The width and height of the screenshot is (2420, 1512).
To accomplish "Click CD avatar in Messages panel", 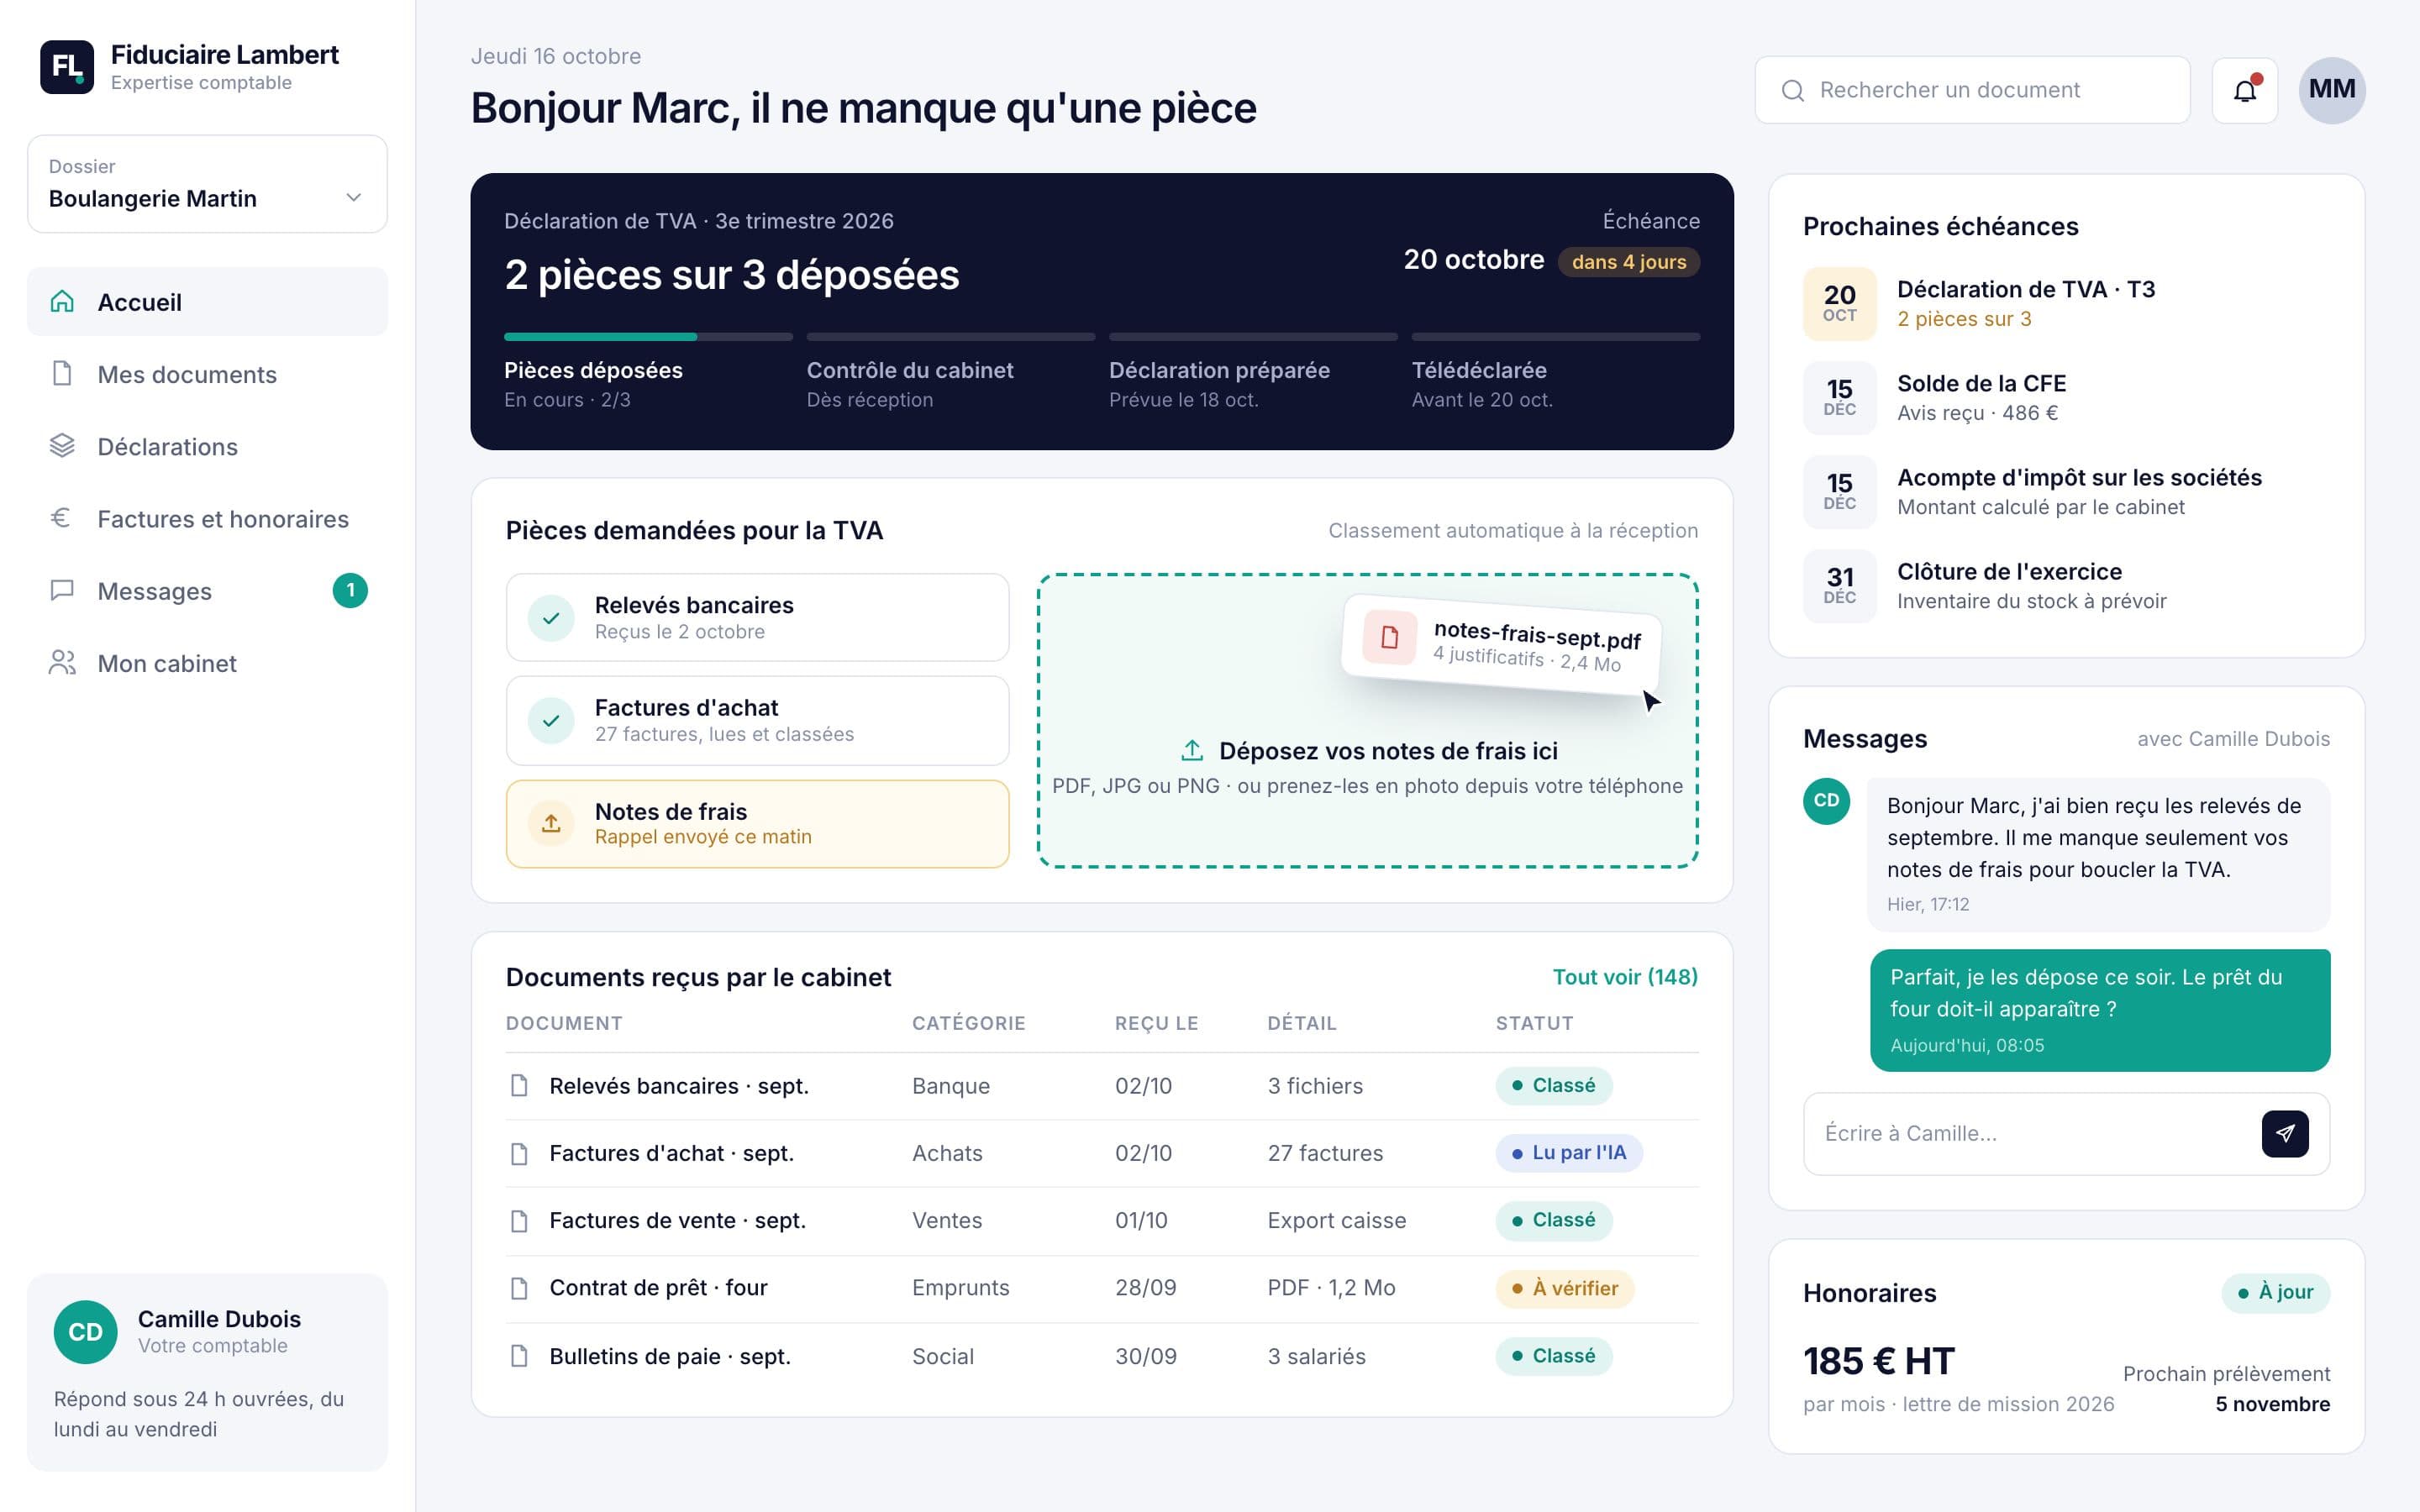I will [x=1826, y=800].
